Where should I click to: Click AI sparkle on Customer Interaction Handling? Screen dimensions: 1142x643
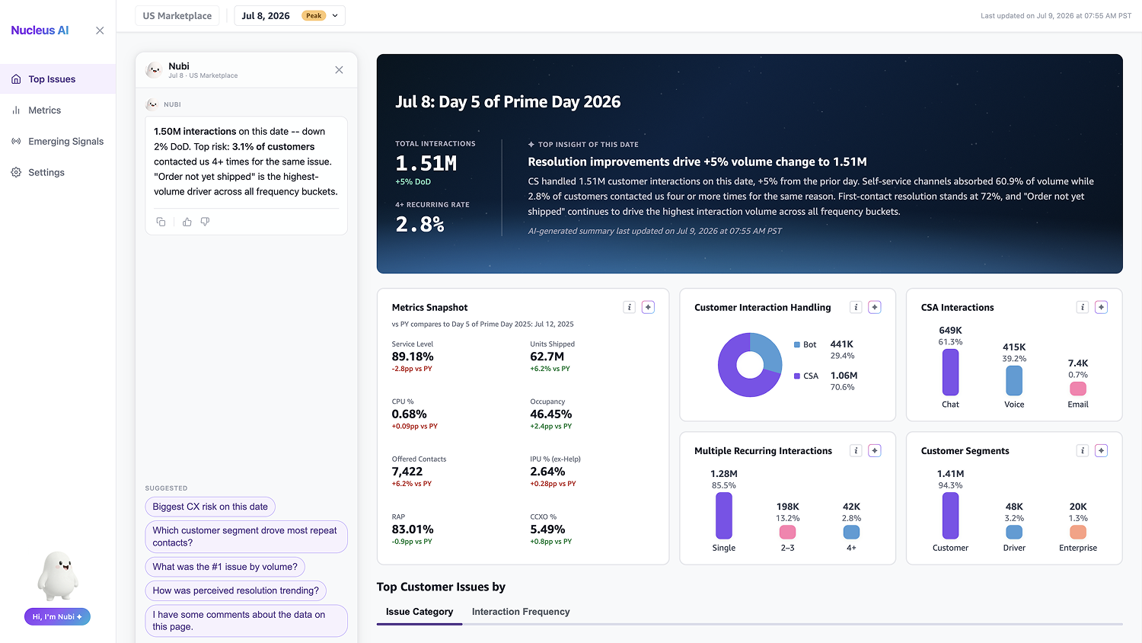pos(875,307)
